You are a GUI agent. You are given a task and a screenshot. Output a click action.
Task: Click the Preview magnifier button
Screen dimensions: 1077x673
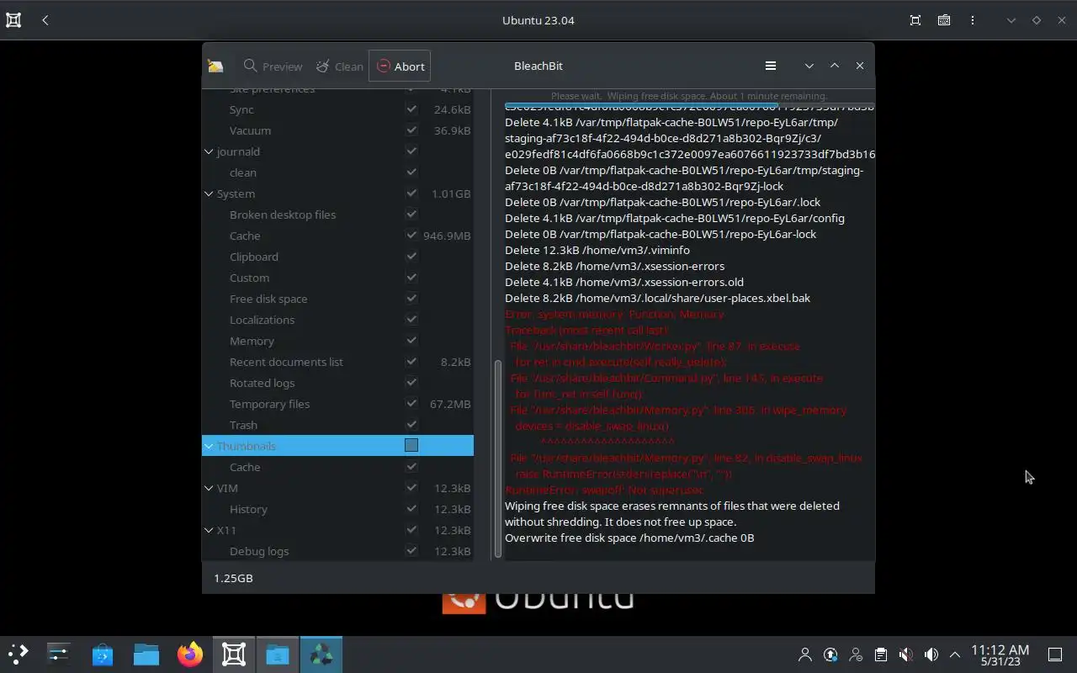coord(273,66)
